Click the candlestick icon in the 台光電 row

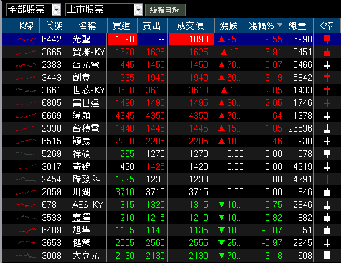pyautogui.click(x=327, y=65)
